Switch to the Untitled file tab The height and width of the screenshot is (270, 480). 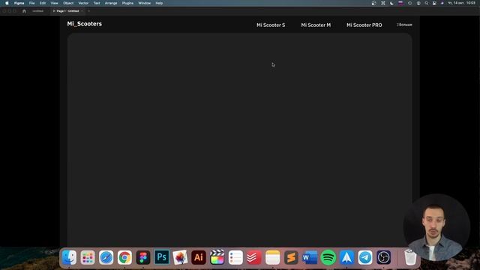(x=38, y=11)
